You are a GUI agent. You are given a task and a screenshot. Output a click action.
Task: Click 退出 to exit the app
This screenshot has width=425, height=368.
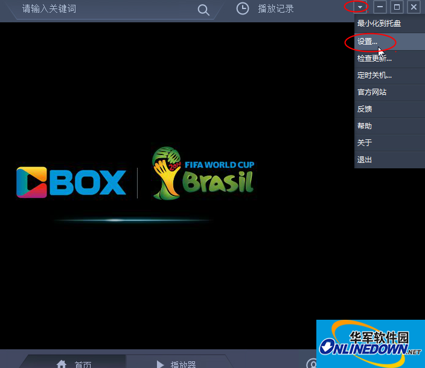(365, 160)
